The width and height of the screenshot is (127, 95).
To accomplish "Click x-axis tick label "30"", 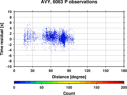I will (33, 71).
